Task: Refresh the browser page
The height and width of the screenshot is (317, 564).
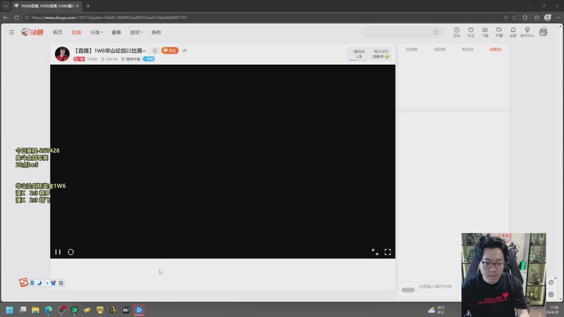Action: [x=16, y=17]
